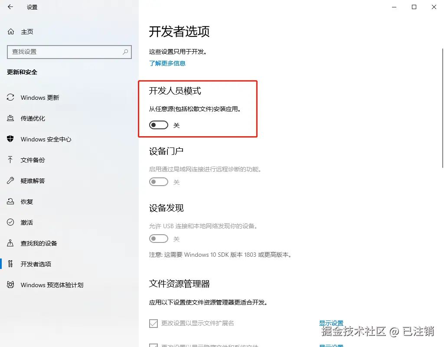
Task: Click the 恢复 icon
Action: pyautogui.click(x=10, y=201)
